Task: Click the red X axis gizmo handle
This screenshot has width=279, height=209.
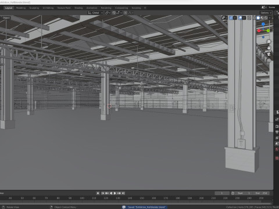Action: pyautogui.click(x=259, y=31)
